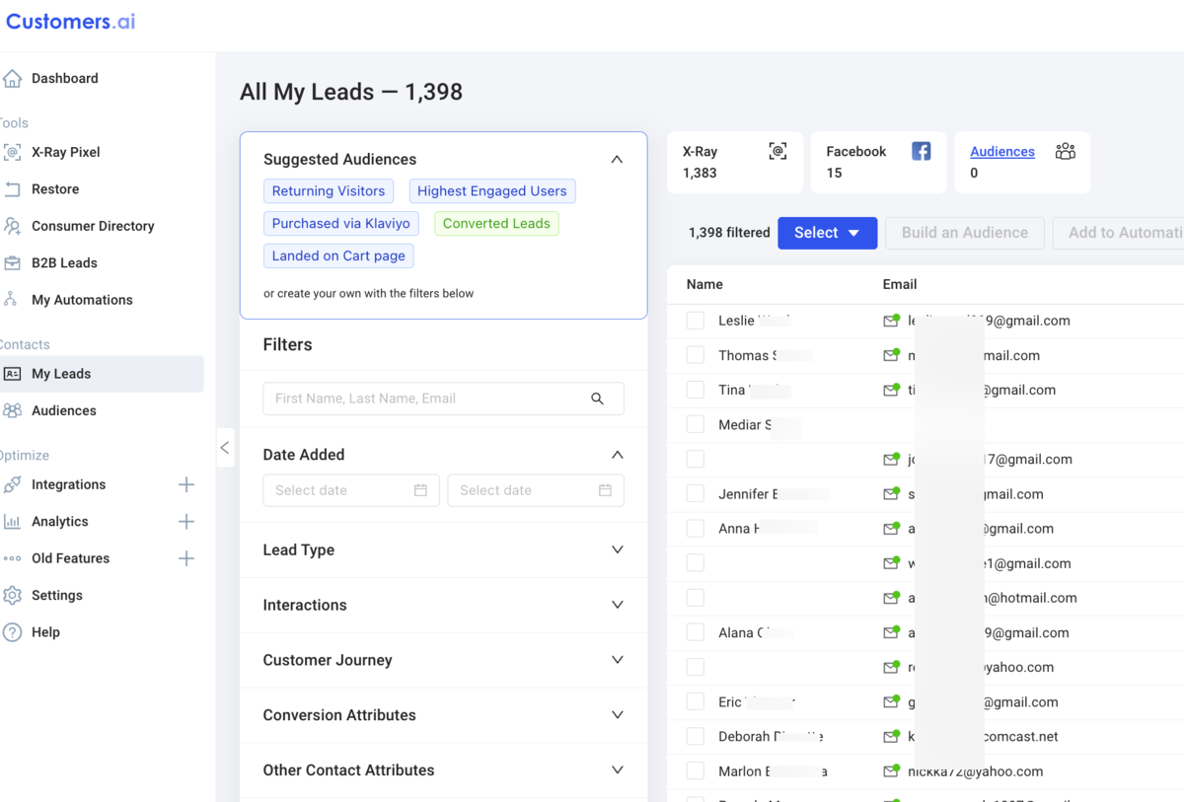The height and width of the screenshot is (802, 1184).
Task: Click the My Leads contact card icon
Action: (12, 374)
